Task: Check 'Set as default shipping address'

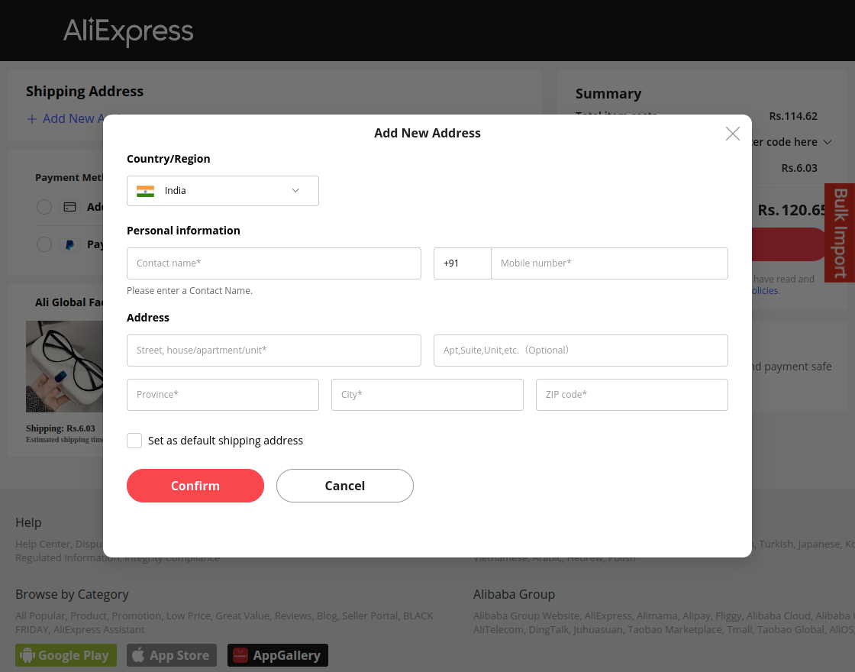Action: [134, 441]
